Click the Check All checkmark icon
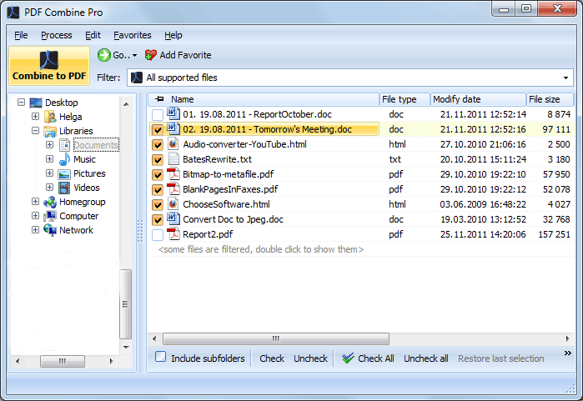This screenshot has width=583, height=401. 348,358
